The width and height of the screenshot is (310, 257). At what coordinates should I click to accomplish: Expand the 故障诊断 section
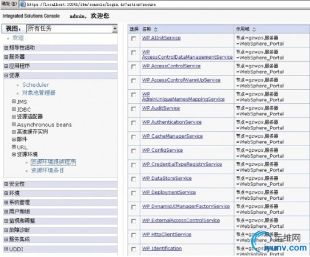click(6, 230)
